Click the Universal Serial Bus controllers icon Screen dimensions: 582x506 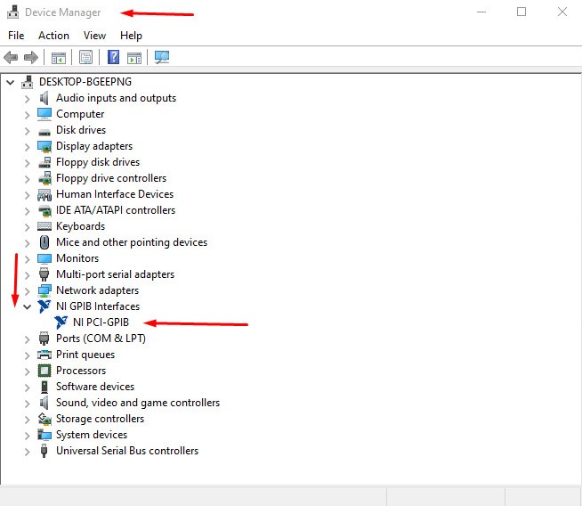pos(44,451)
